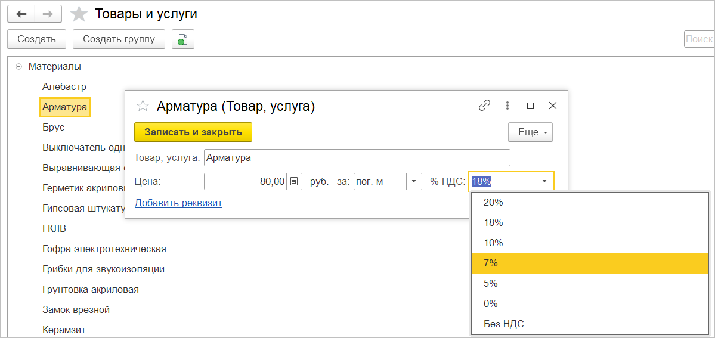
Task: Expand the unit of measure dropdown
Action: click(x=414, y=181)
